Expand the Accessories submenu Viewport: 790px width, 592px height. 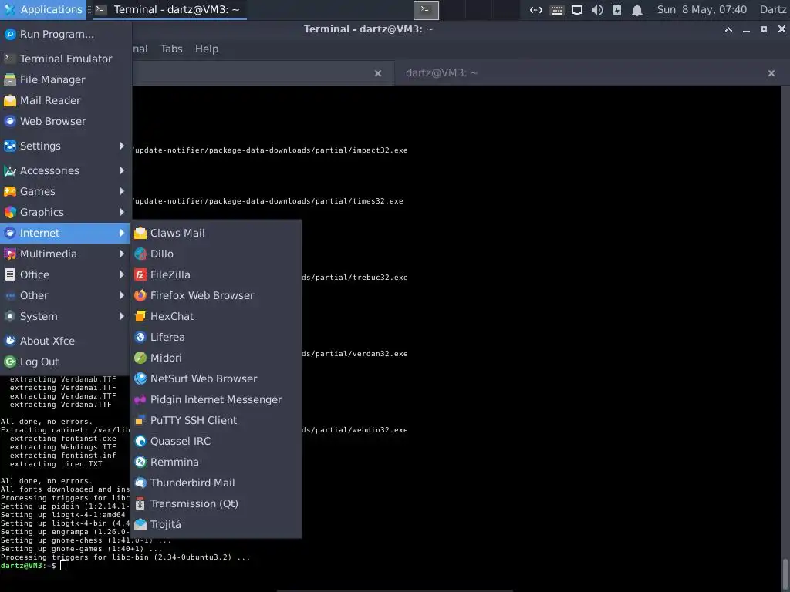65,170
